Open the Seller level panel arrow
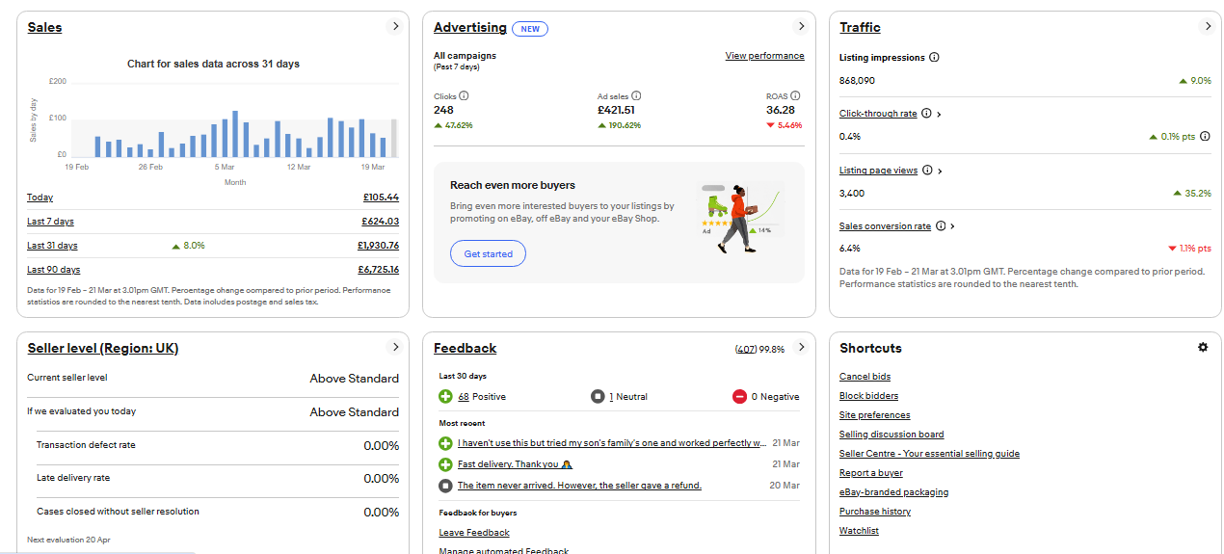This screenshot has width=1224, height=554. (x=395, y=347)
